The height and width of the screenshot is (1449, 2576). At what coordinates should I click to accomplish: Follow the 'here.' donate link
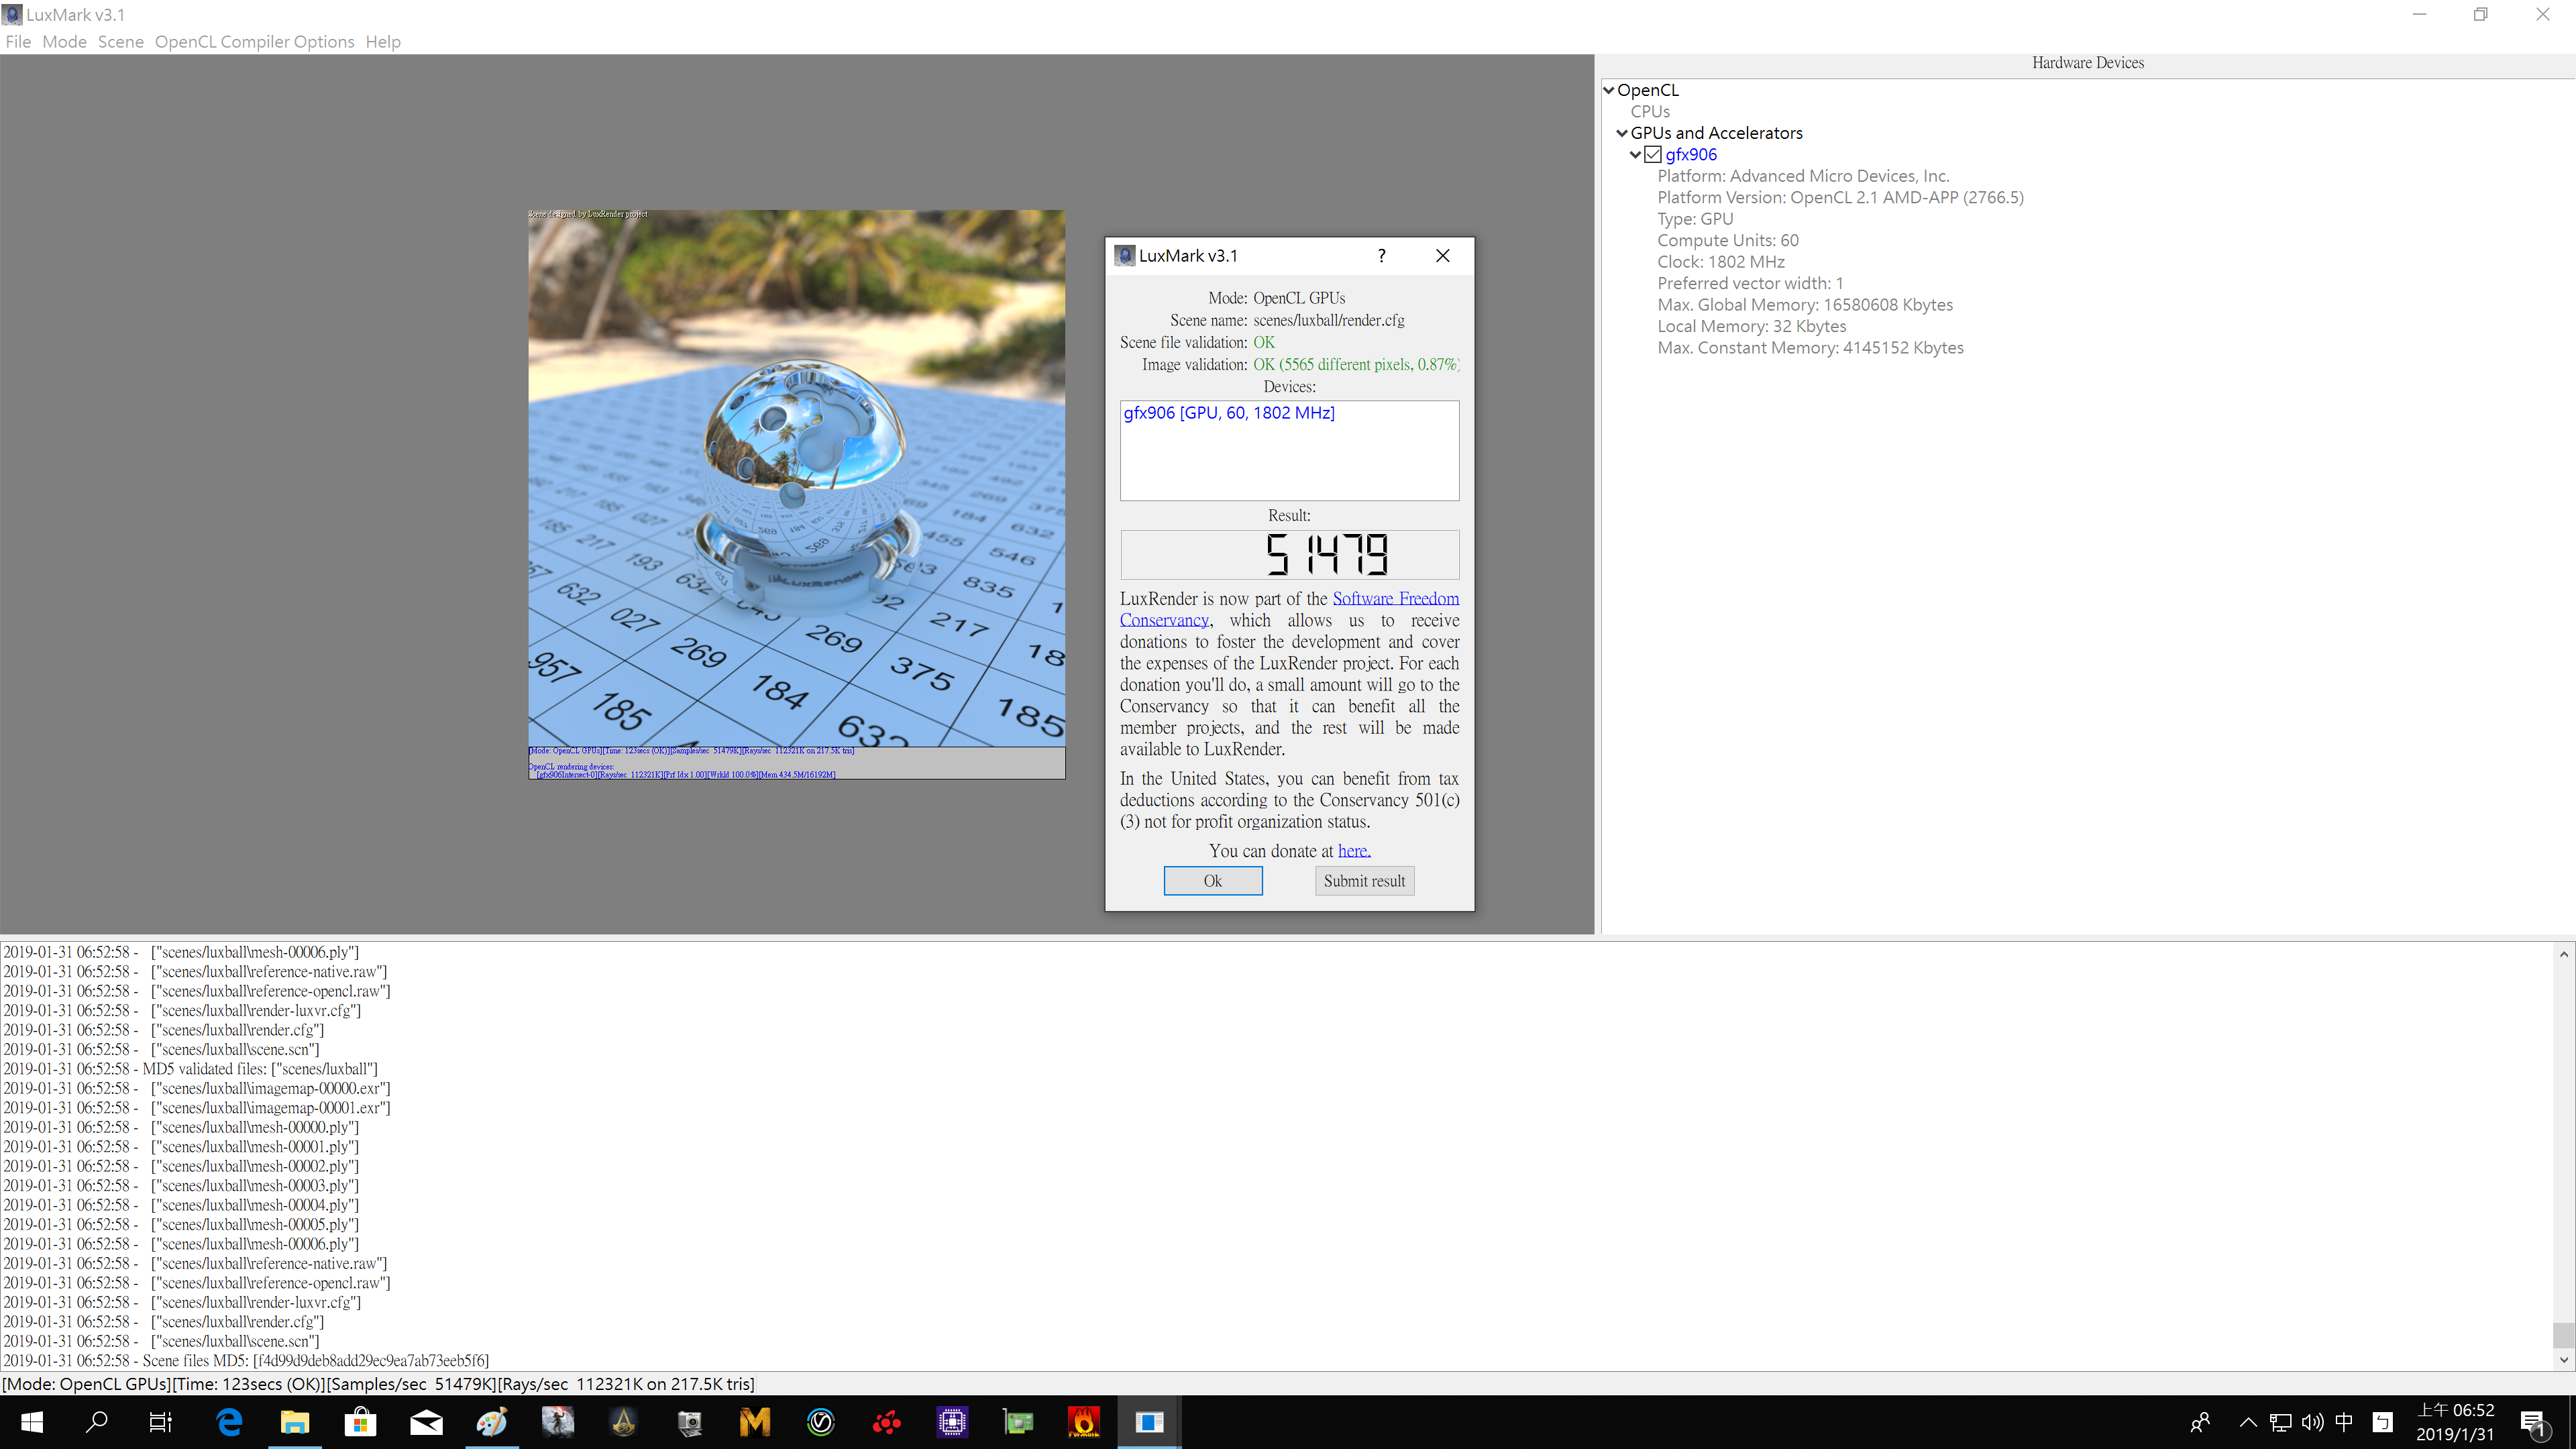tap(1354, 850)
